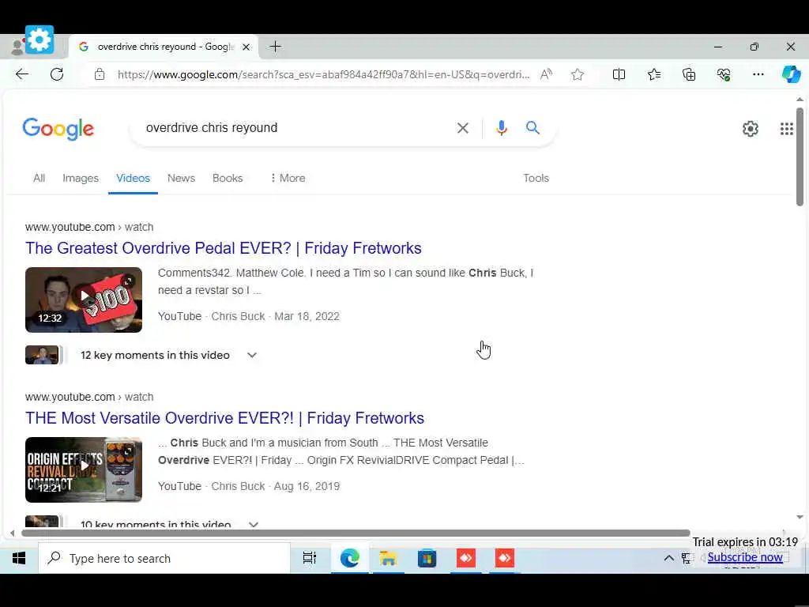809x607 pixels.
Task: Open the Copilot sidebar icon
Action: (791, 74)
